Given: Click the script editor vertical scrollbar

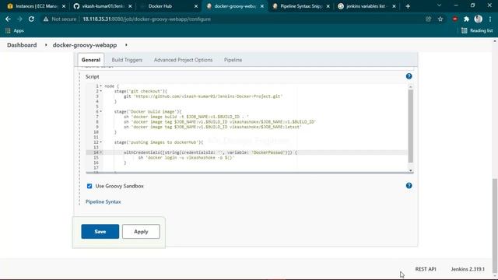Looking at the screenshot, I should (x=410, y=126).
